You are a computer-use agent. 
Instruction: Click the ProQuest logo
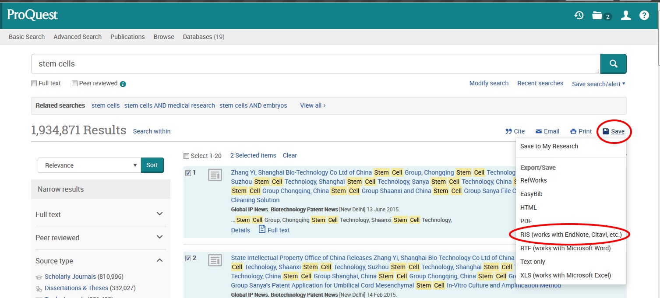pyautogui.click(x=32, y=15)
